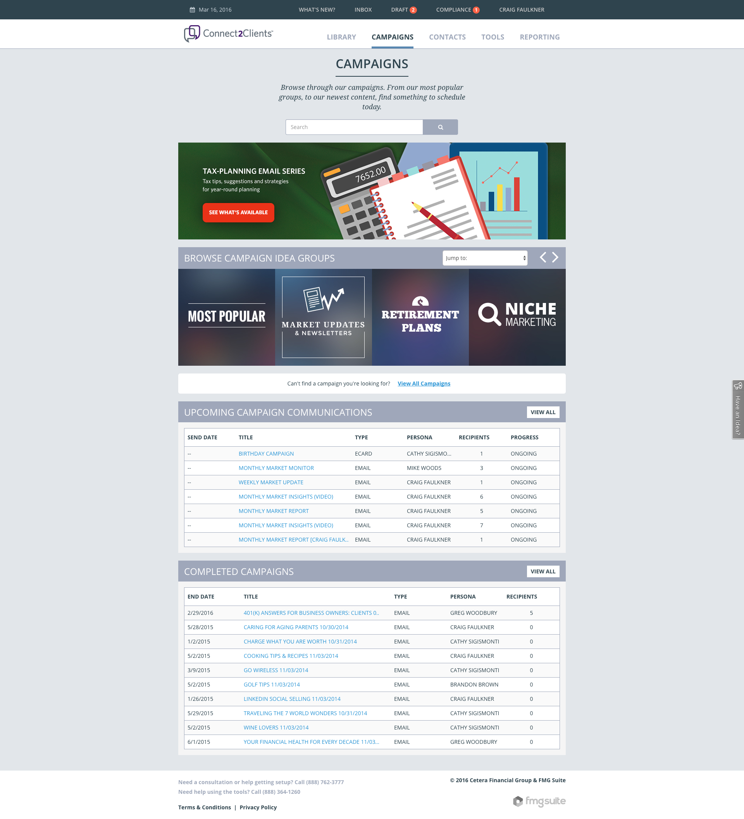Switch to the Contacts tab
744x819 pixels.
pos(447,37)
